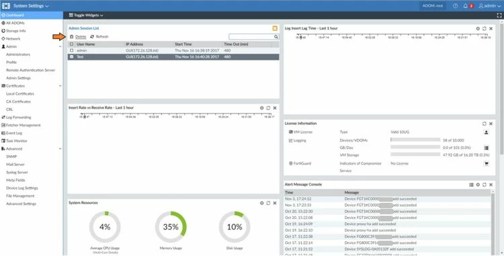
Task: Click ADOM: root selector
Action: (x=433, y=6)
